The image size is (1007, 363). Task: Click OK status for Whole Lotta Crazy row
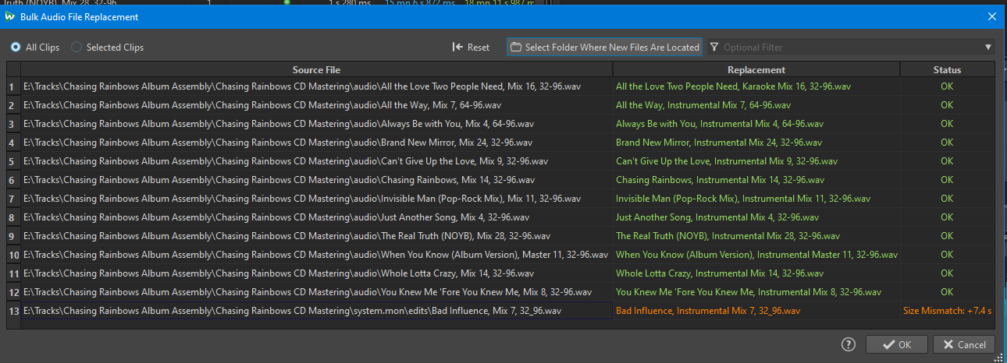947,273
